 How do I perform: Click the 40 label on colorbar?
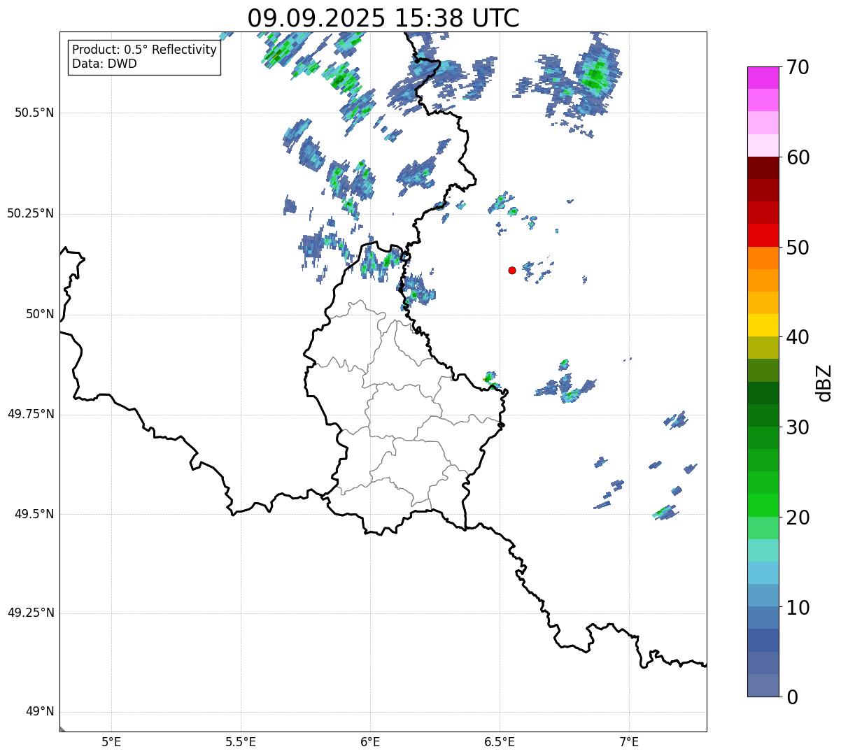click(x=797, y=337)
